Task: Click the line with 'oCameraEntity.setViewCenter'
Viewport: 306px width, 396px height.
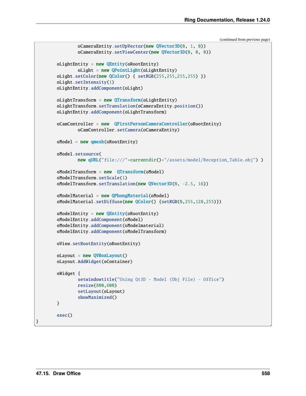Action: point(144,52)
